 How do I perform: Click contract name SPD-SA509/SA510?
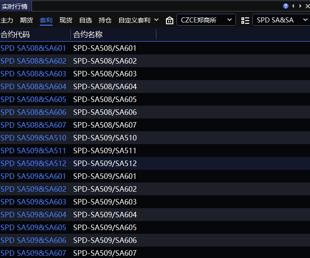pos(105,138)
